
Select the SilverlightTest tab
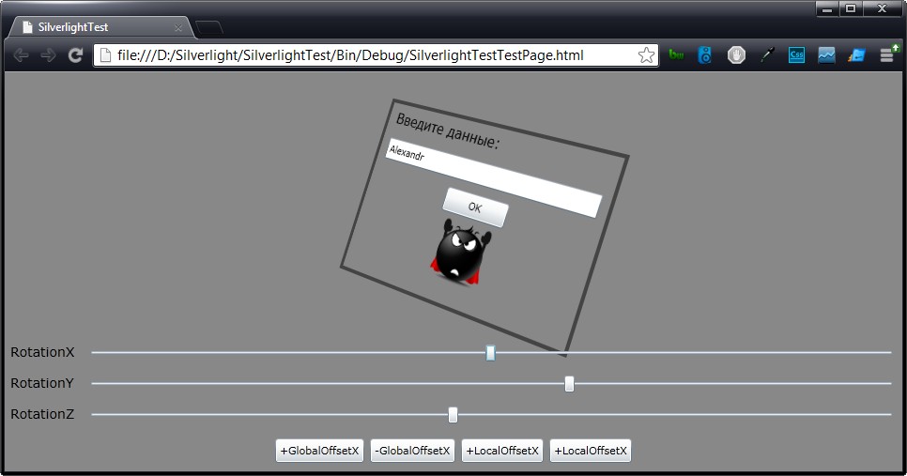101,27
